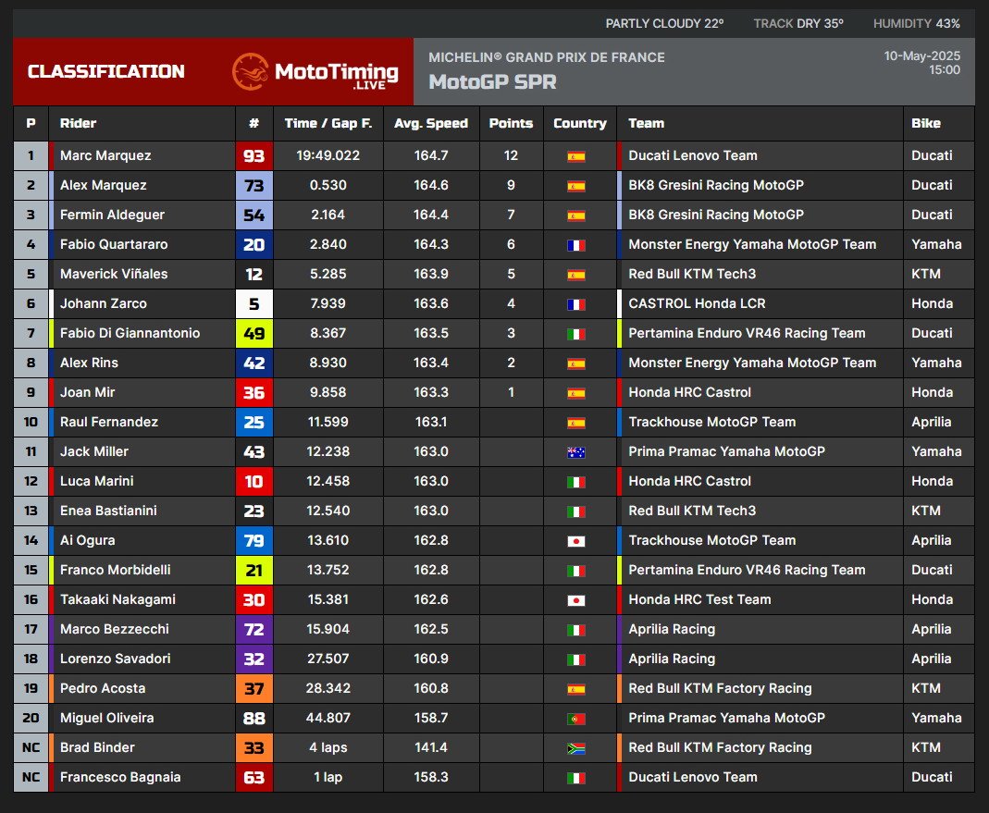Screen dimensions: 989x813
Task: Click Prima Pramac Yamaha MotoGP in Miller row
Action: tap(726, 451)
